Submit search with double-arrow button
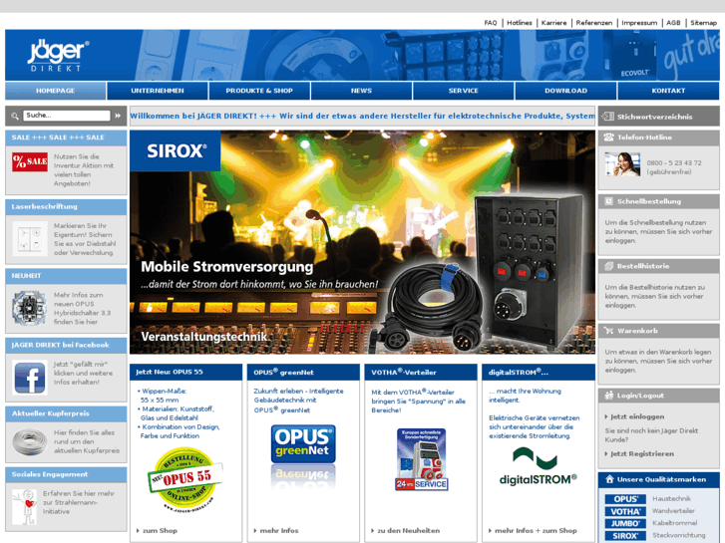 point(118,116)
